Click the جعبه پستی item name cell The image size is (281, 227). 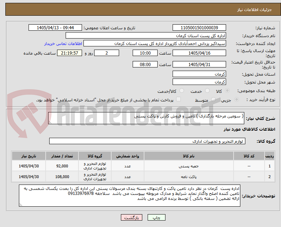[189, 166]
